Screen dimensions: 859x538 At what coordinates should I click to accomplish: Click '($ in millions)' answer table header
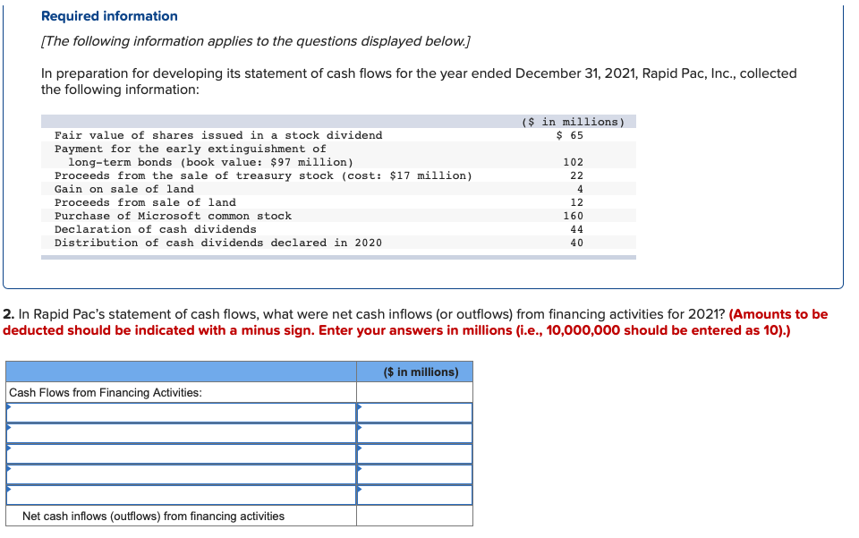click(x=421, y=372)
